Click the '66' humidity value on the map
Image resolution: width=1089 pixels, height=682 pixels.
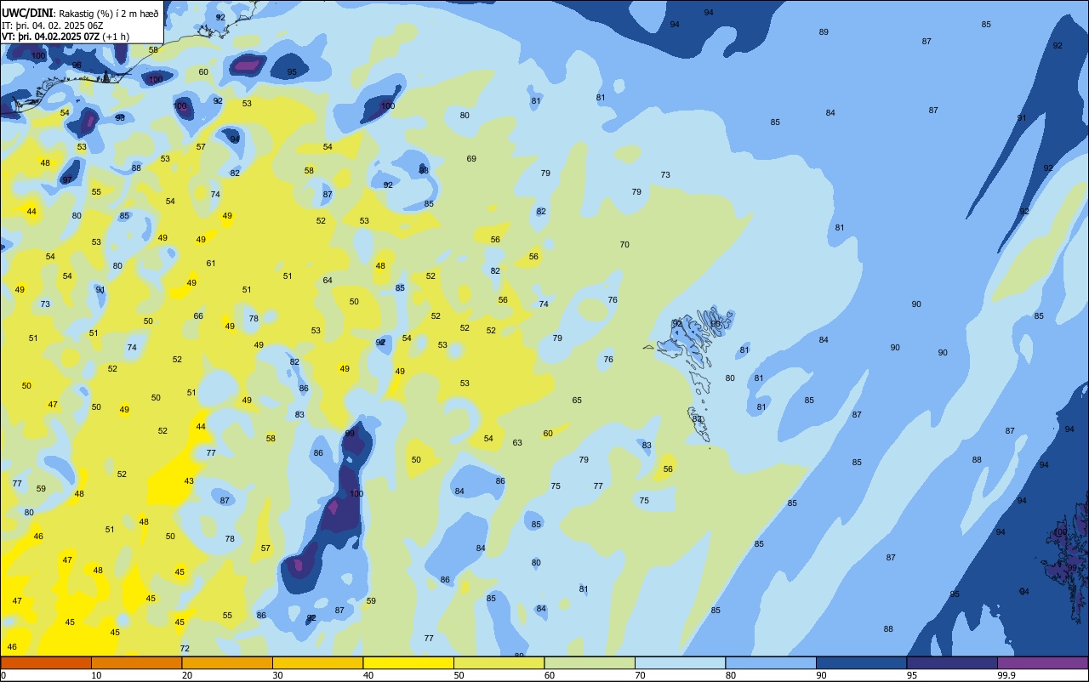198,316
